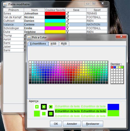
Task: Click the TENNIS sport cell
Action: (x=97, y=13)
